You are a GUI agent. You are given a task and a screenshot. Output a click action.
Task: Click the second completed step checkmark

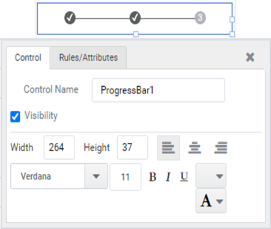point(135,17)
